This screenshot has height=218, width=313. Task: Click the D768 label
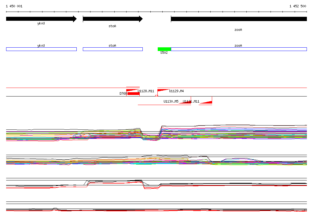(x=123, y=93)
